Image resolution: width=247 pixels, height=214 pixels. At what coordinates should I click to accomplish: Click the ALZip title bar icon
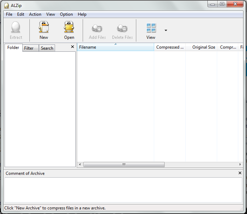(6, 6)
